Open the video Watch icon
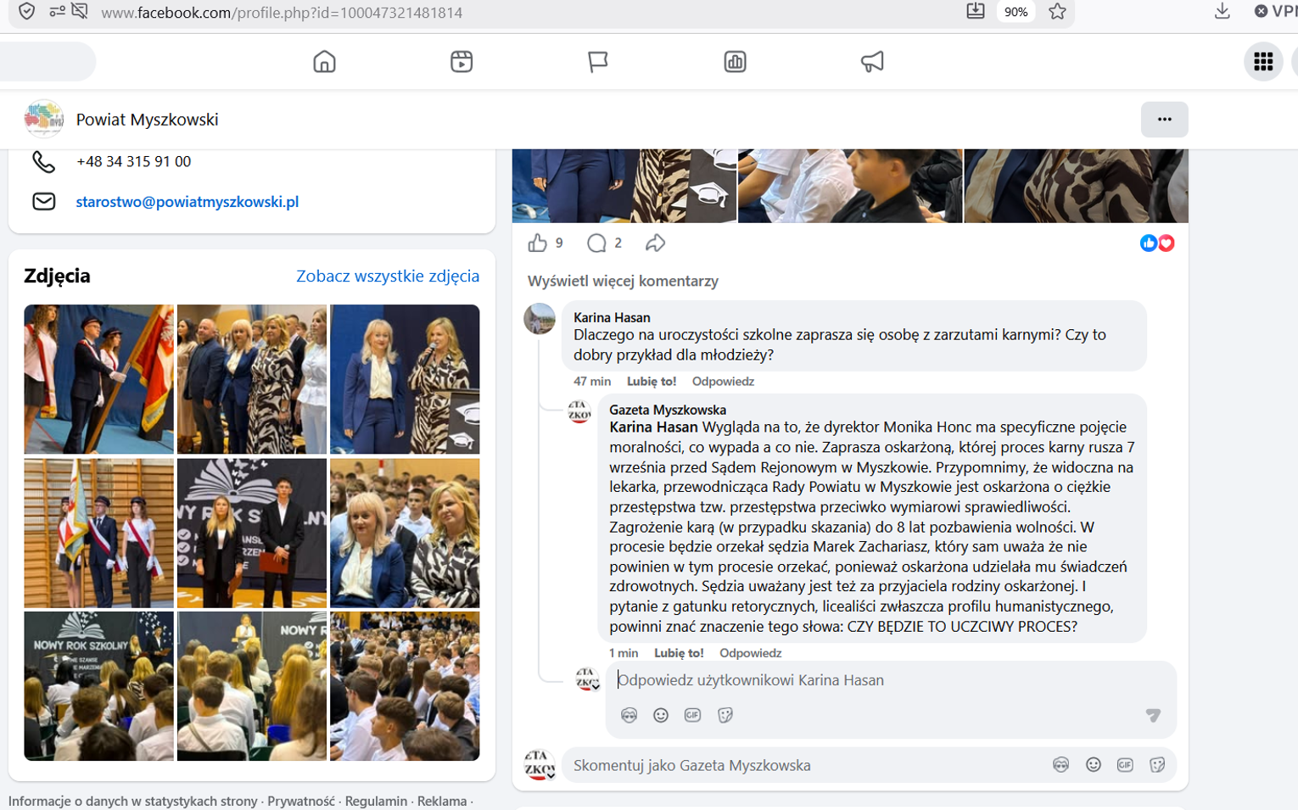The width and height of the screenshot is (1298, 810). [462, 62]
